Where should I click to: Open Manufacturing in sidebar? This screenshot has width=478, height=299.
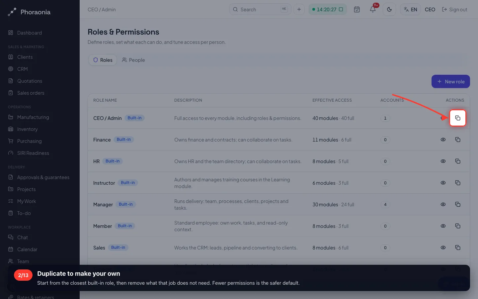point(40,117)
